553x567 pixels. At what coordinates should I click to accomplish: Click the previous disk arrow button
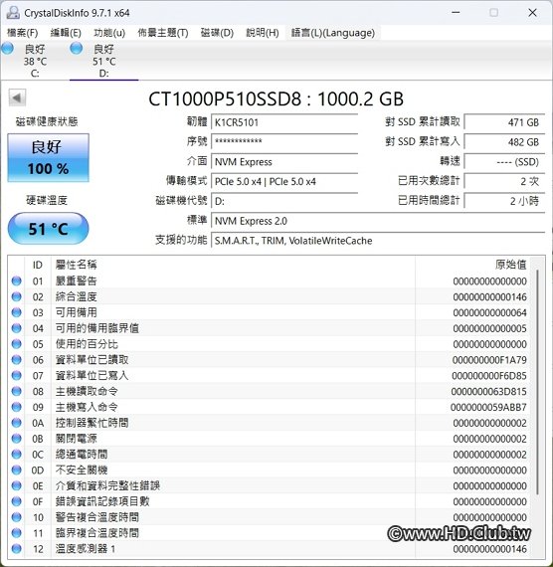pos(17,97)
